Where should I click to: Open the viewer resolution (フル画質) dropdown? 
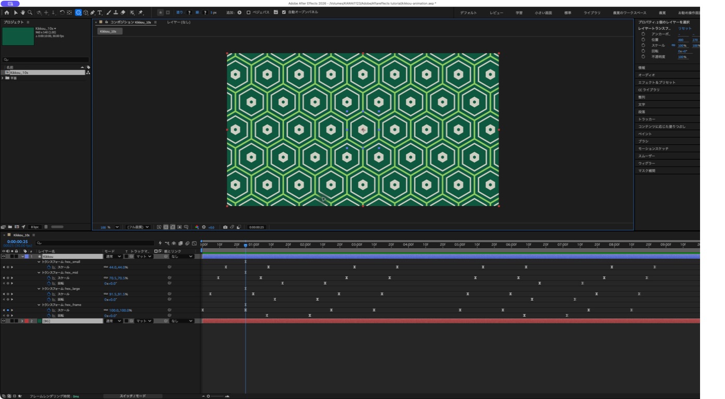point(138,227)
